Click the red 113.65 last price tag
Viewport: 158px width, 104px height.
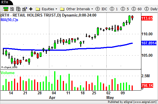(147, 18)
